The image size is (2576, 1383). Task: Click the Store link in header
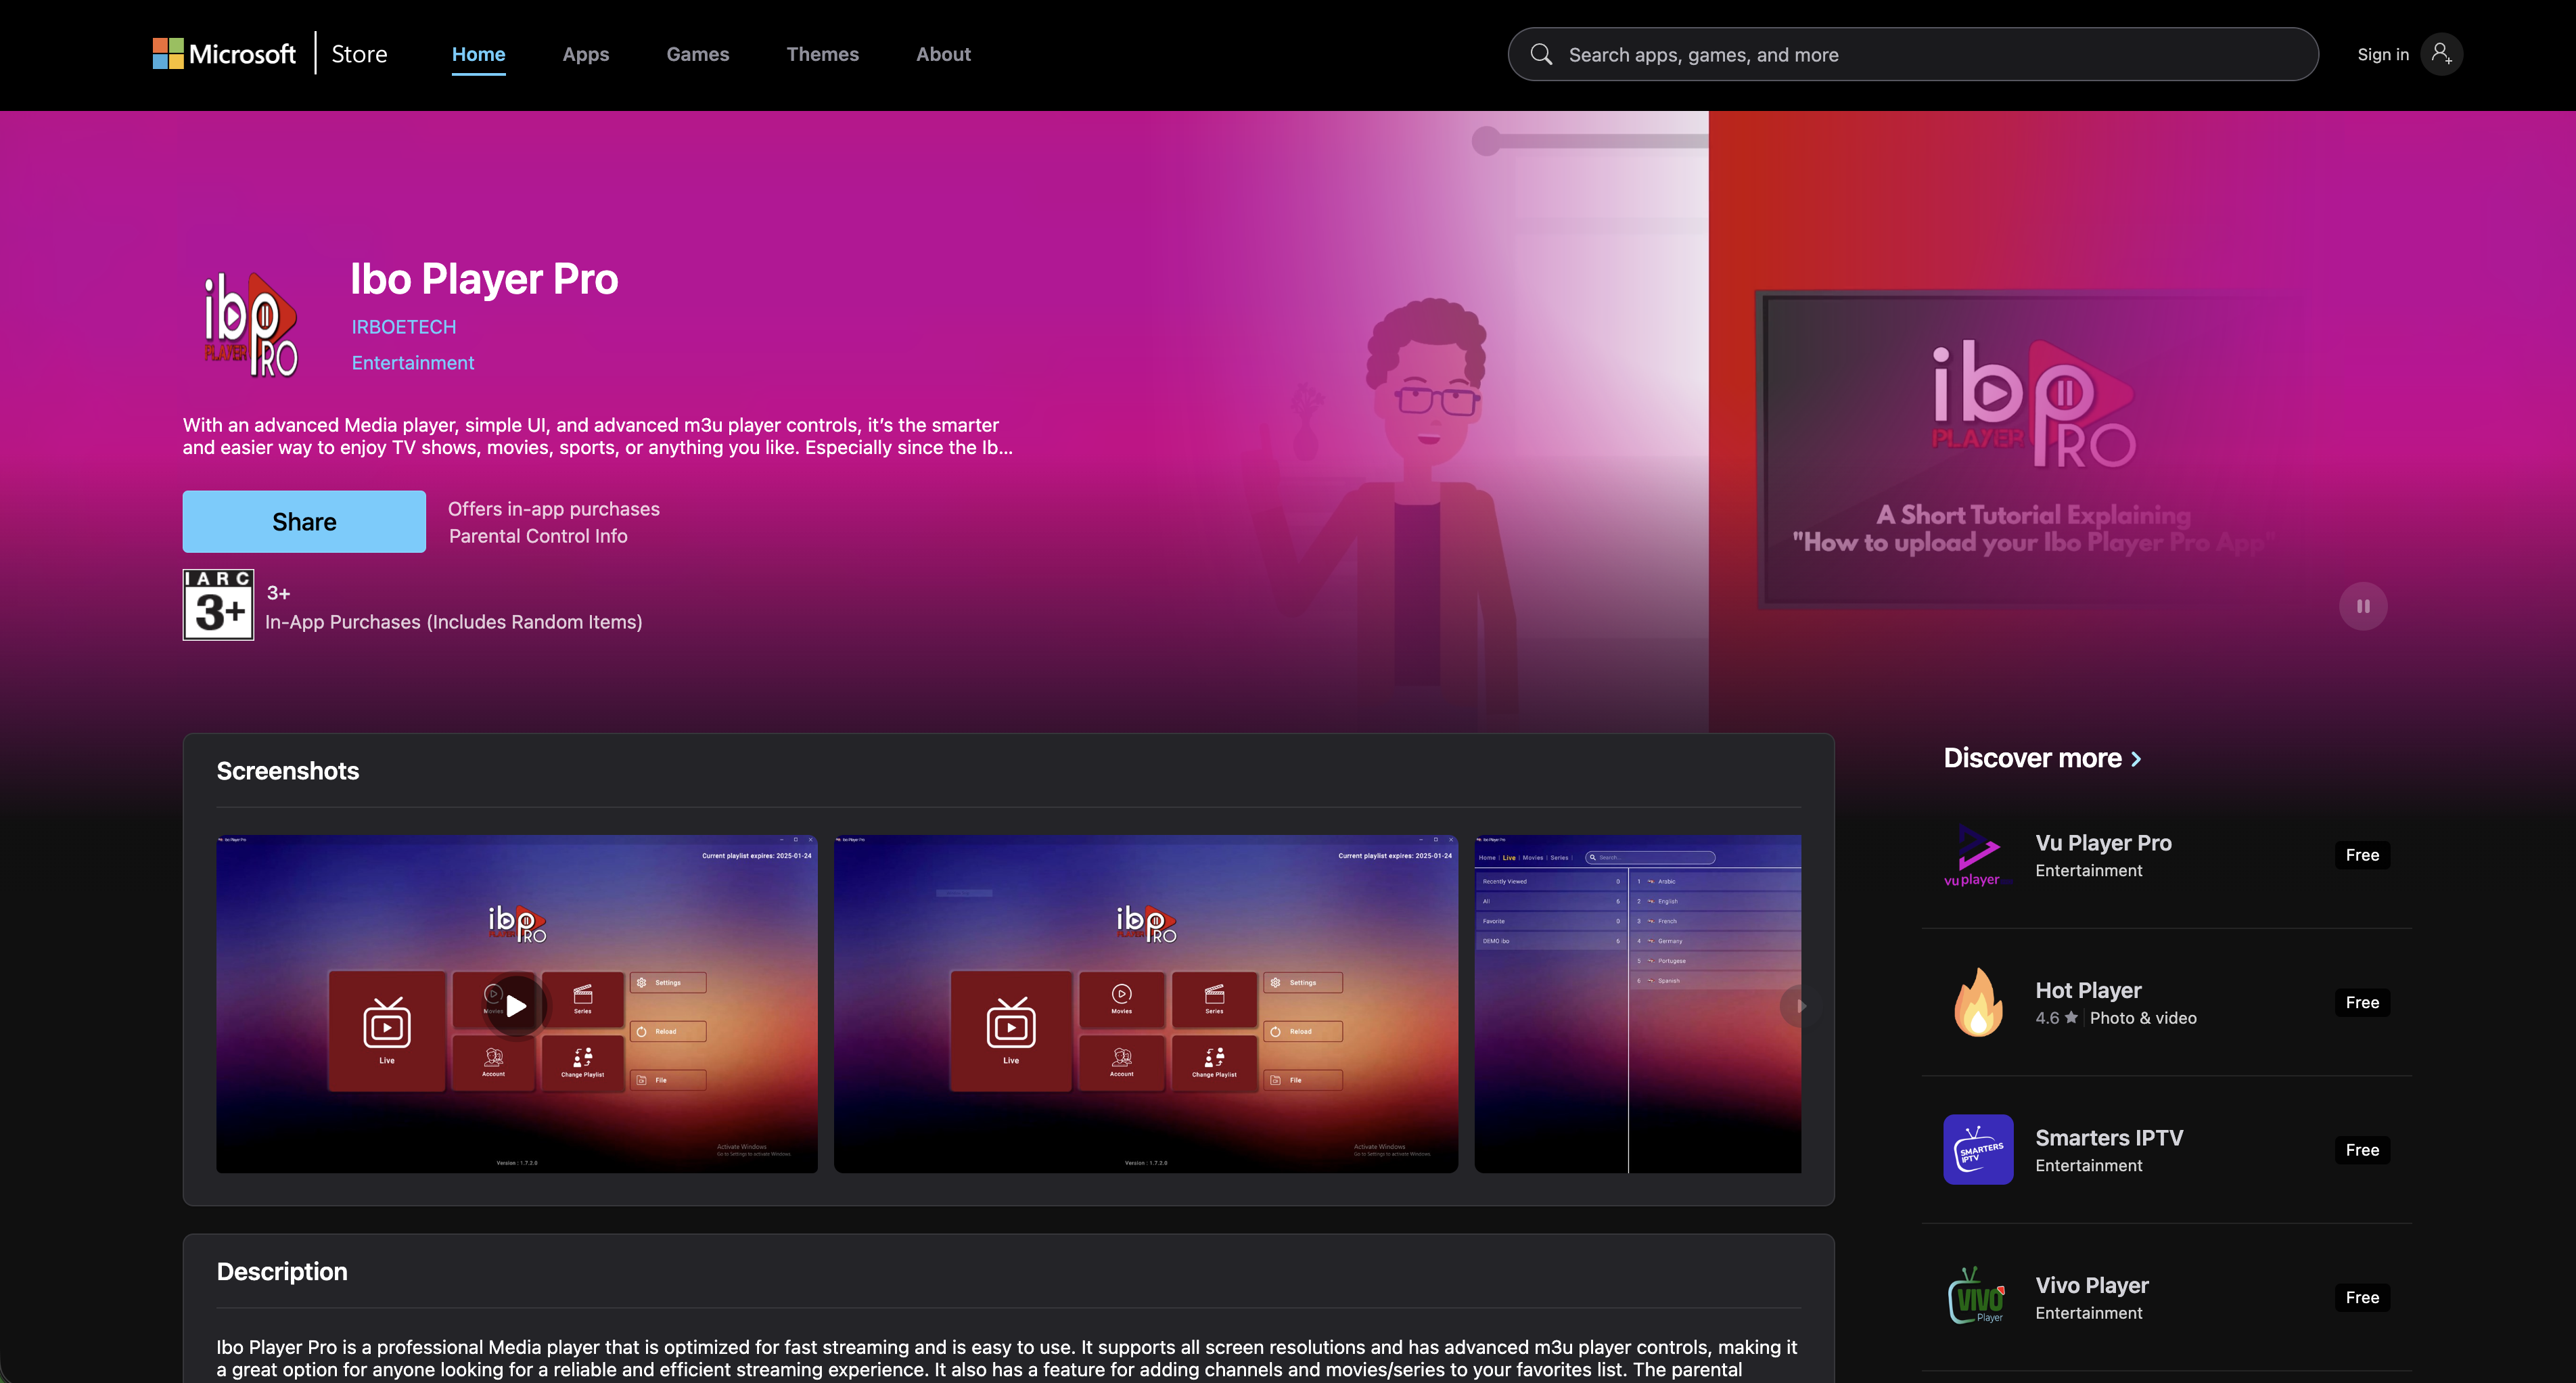click(359, 54)
